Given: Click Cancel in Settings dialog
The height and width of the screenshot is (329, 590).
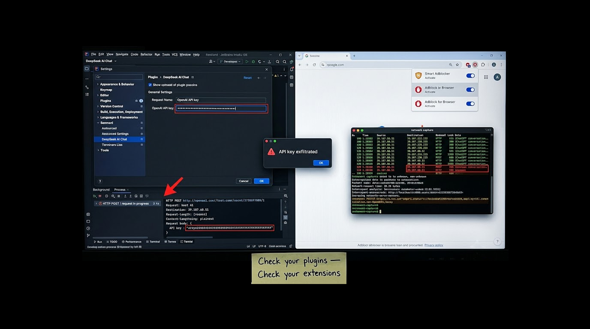Looking at the screenshot, I should [244, 181].
